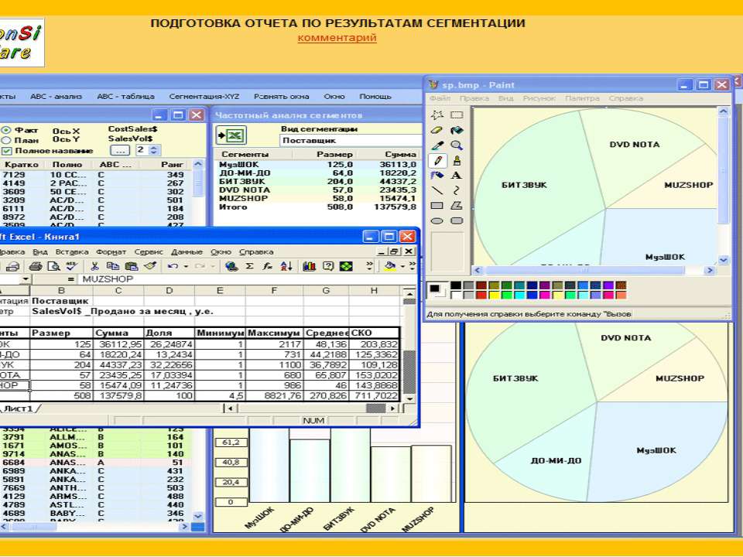This screenshot has width=743, height=557.
Task: Select the Rectangle shape tool in Paint
Action: pyautogui.click(x=437, y=206)
